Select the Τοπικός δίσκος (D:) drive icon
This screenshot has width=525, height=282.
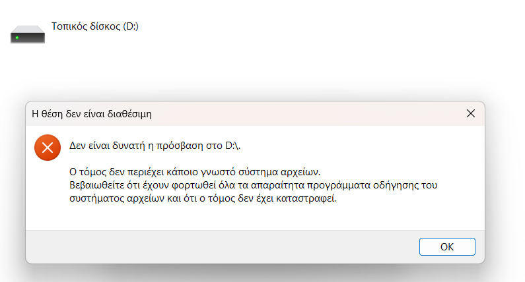pos(28,34)
